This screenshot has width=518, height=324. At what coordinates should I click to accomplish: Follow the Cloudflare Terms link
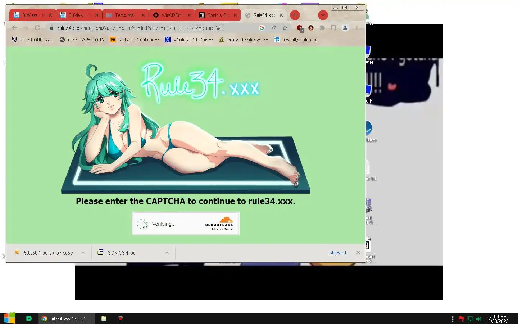pyautogui.click(x=228, y=229)
